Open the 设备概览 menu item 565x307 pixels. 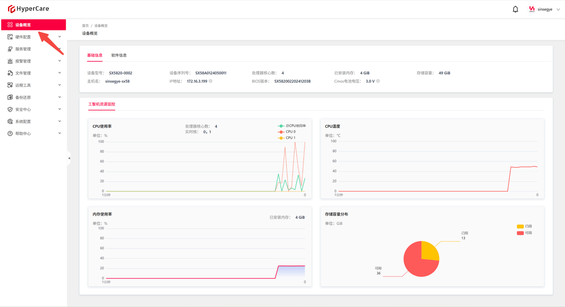[x=34, y=25]
